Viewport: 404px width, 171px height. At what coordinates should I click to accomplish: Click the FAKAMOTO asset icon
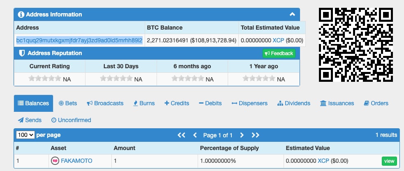55,161
